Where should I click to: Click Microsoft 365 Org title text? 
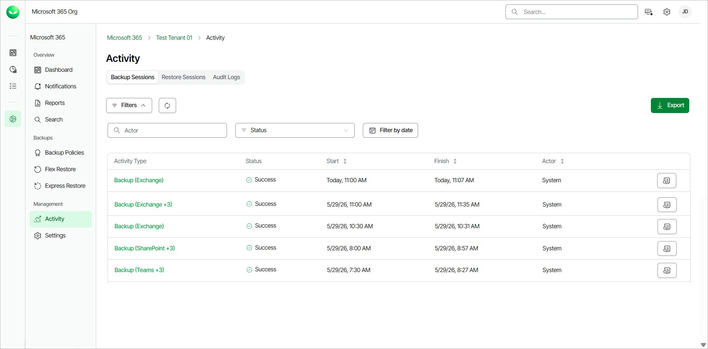55,12
